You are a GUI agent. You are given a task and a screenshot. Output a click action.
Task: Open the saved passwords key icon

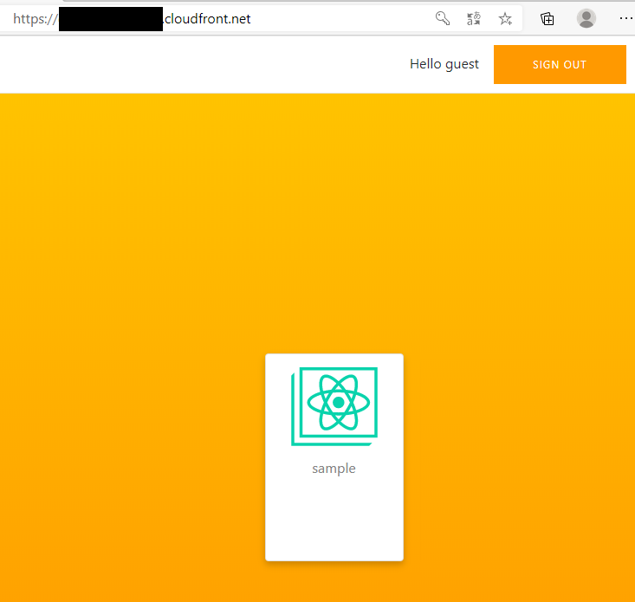point(442,18)
